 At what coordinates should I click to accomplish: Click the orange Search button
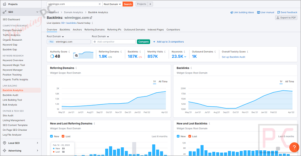(x=128, y=4)
